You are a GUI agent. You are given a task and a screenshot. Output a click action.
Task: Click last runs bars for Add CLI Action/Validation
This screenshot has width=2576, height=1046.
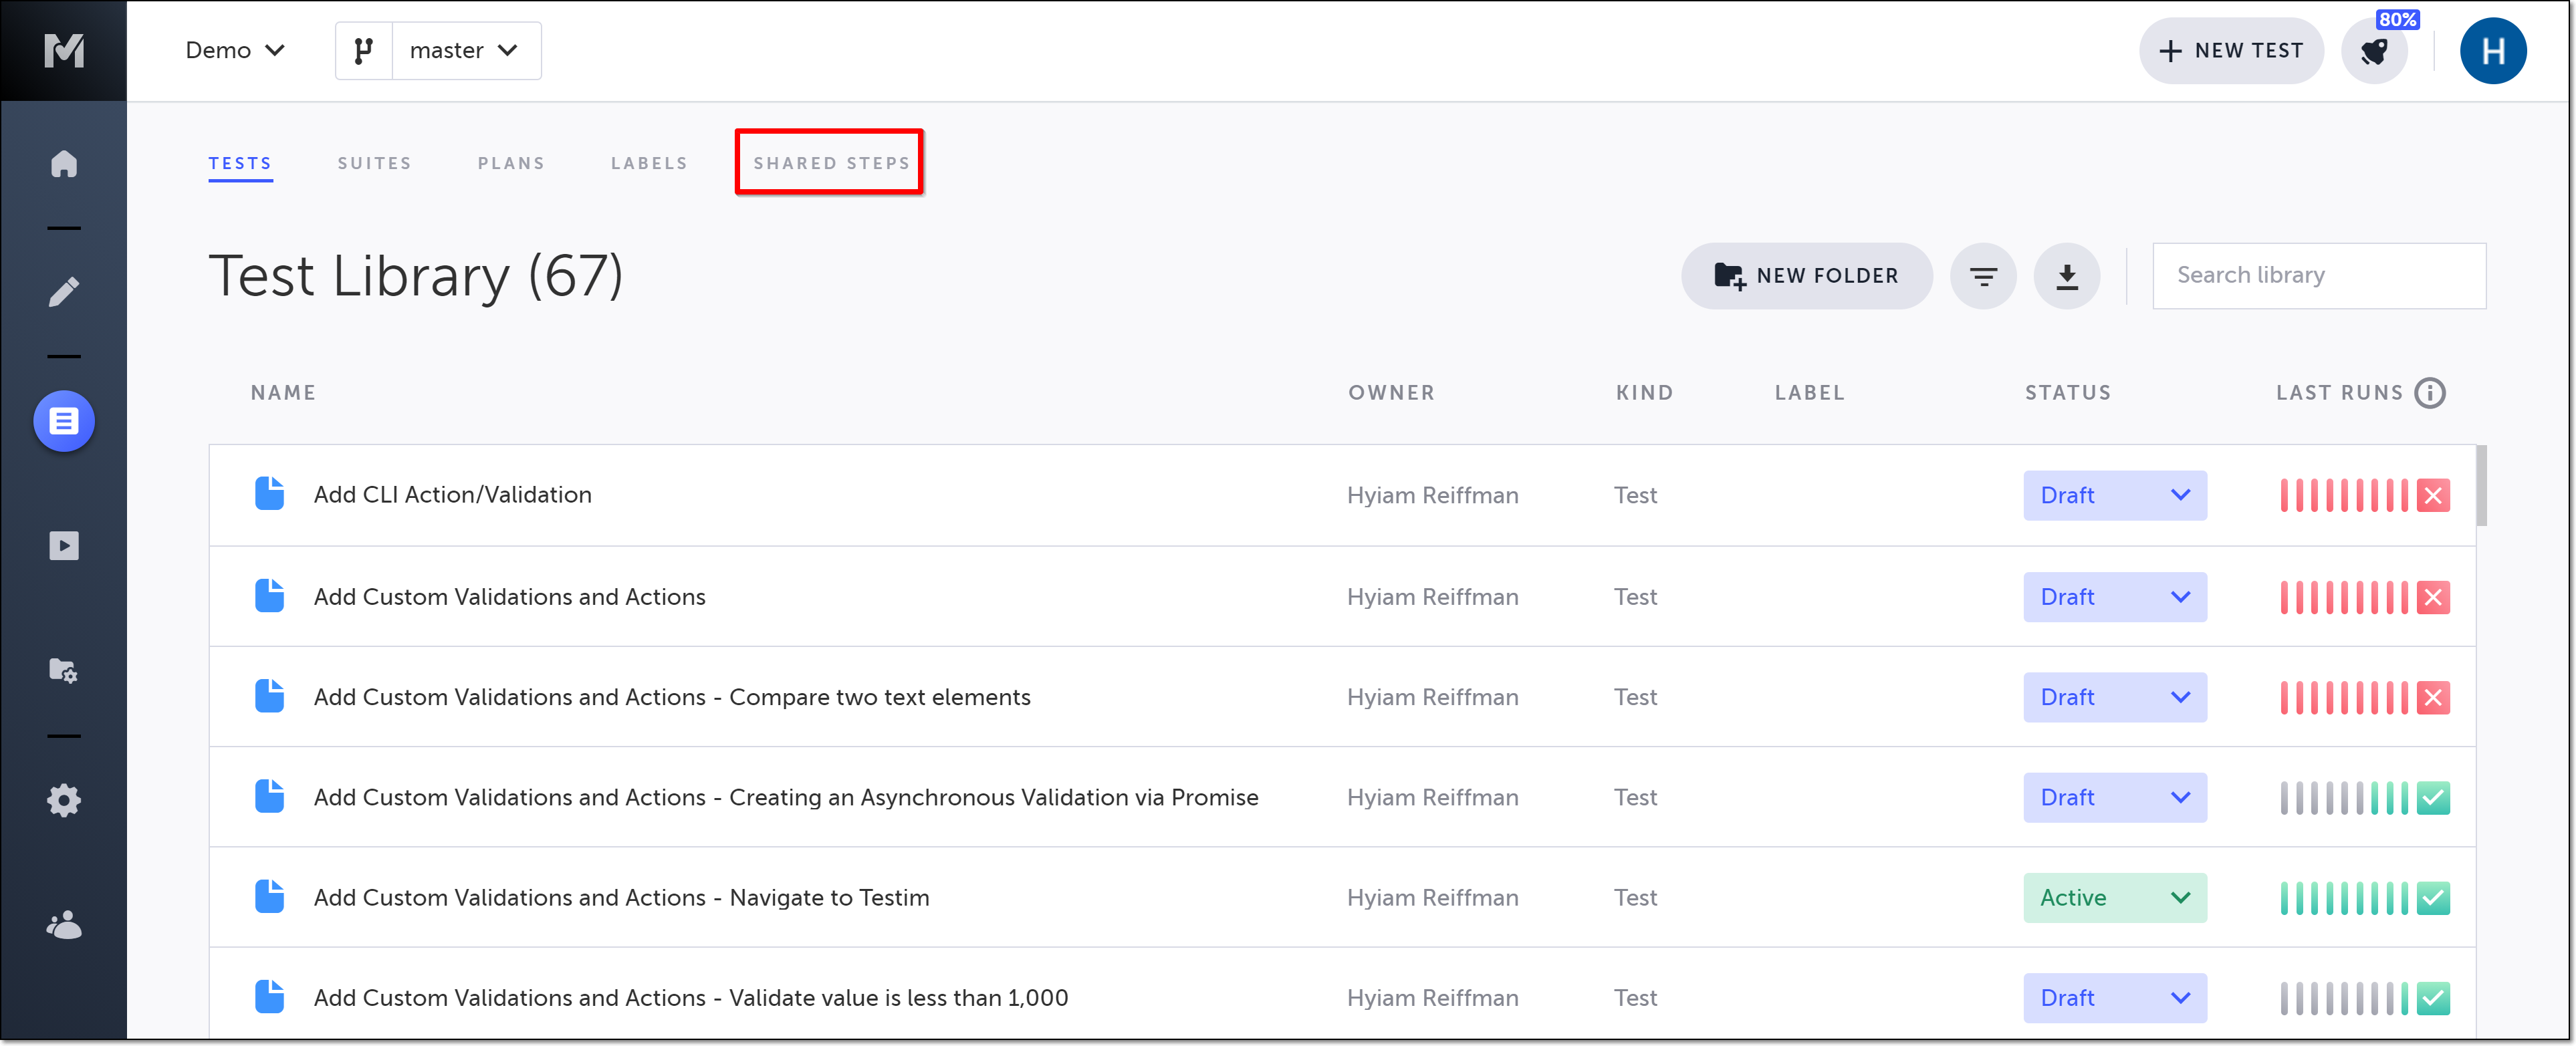[x=2344, y=495]
